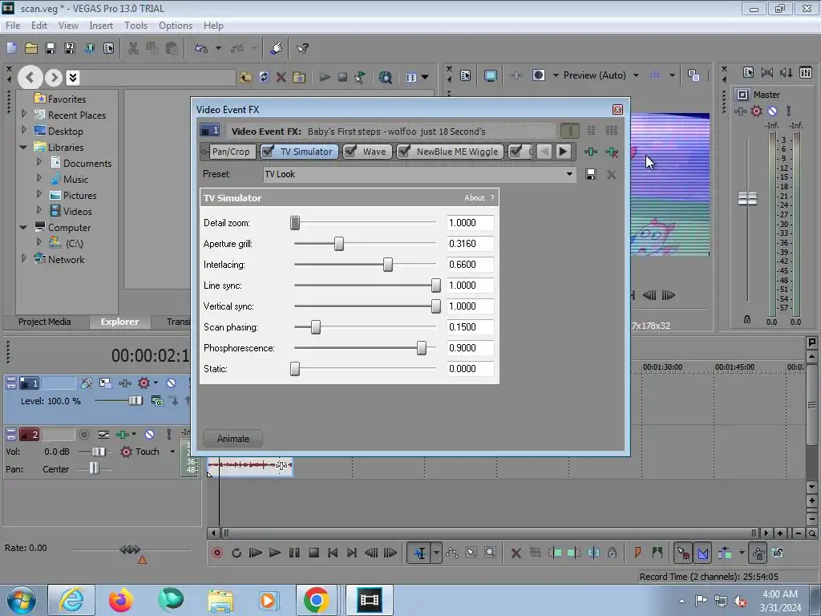The height and width of the screenshot is (616, 821).
Task: Collapse the Libraries tree node
Action: pyautogui.click(x=23, y=148)
